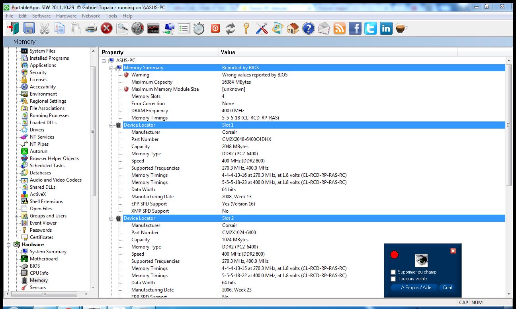Image resolution: width=516 pixels, height=309 pixels.
Task: Open the system monitor graph icon
Action: coord(153,28)
